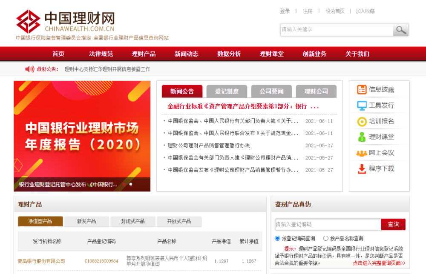Select 净值型产品 product tab
The height and width of the screenshot is (274, 426).
(40, 221)
